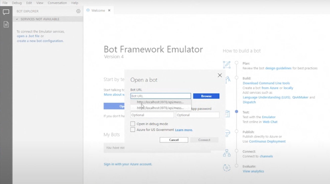This screenshot has width=330, height=184.
Task: Click the Connect button
Action: [x=204, y=140]
